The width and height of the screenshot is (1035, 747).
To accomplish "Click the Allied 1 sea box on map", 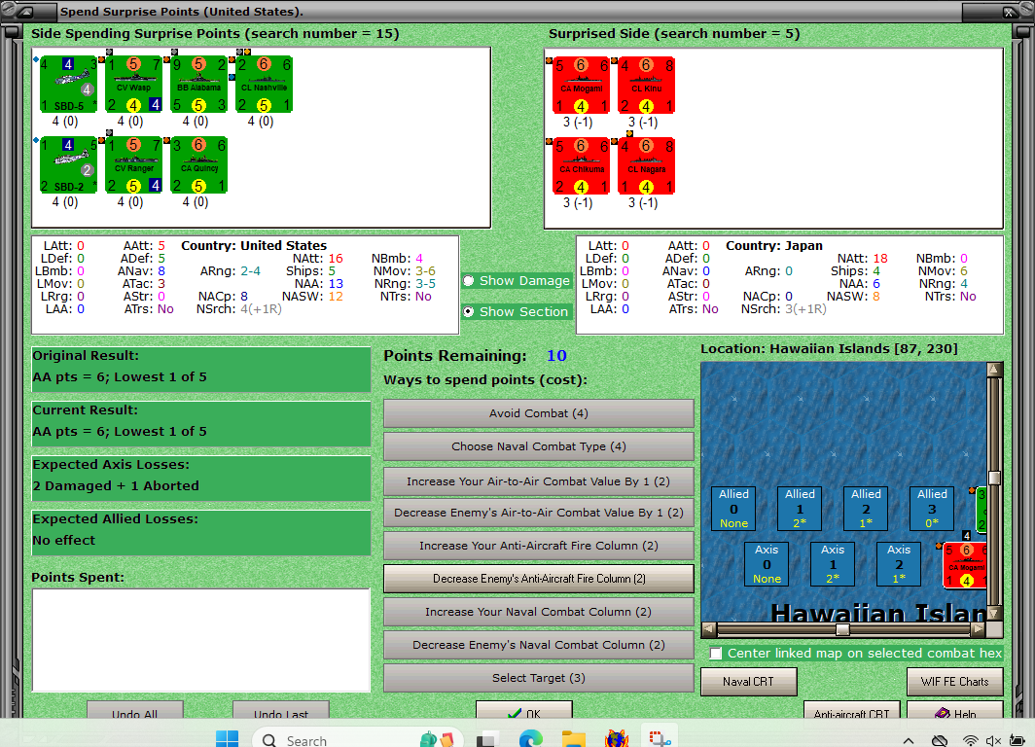I will pyautogui.click(x=800, y=509).
